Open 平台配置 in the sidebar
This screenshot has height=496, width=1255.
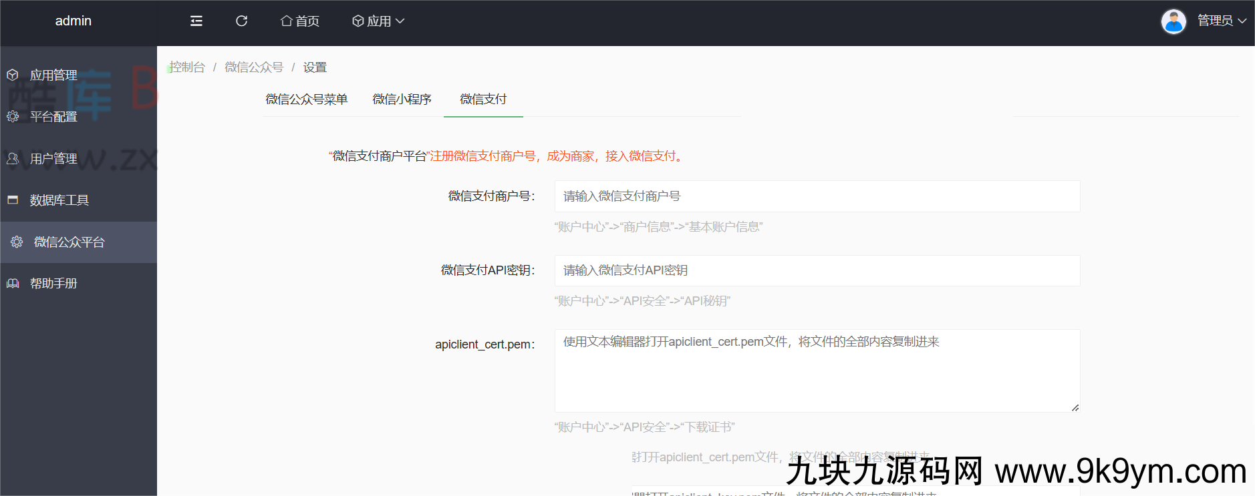[78, 116]
